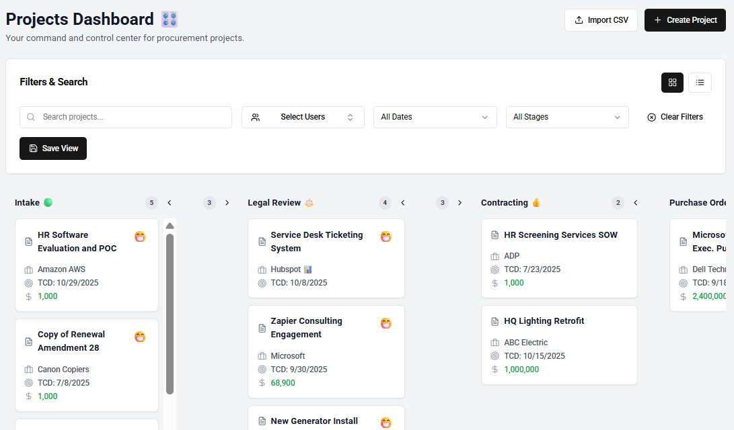Click the emoji on HR Software Evaluation card
Viewport: 734px width, 430px height.
tap(140, 236)
